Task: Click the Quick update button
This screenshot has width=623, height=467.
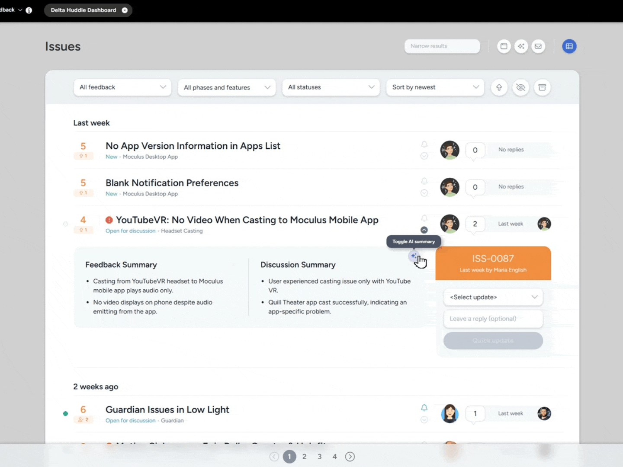Action: [493, 341]
